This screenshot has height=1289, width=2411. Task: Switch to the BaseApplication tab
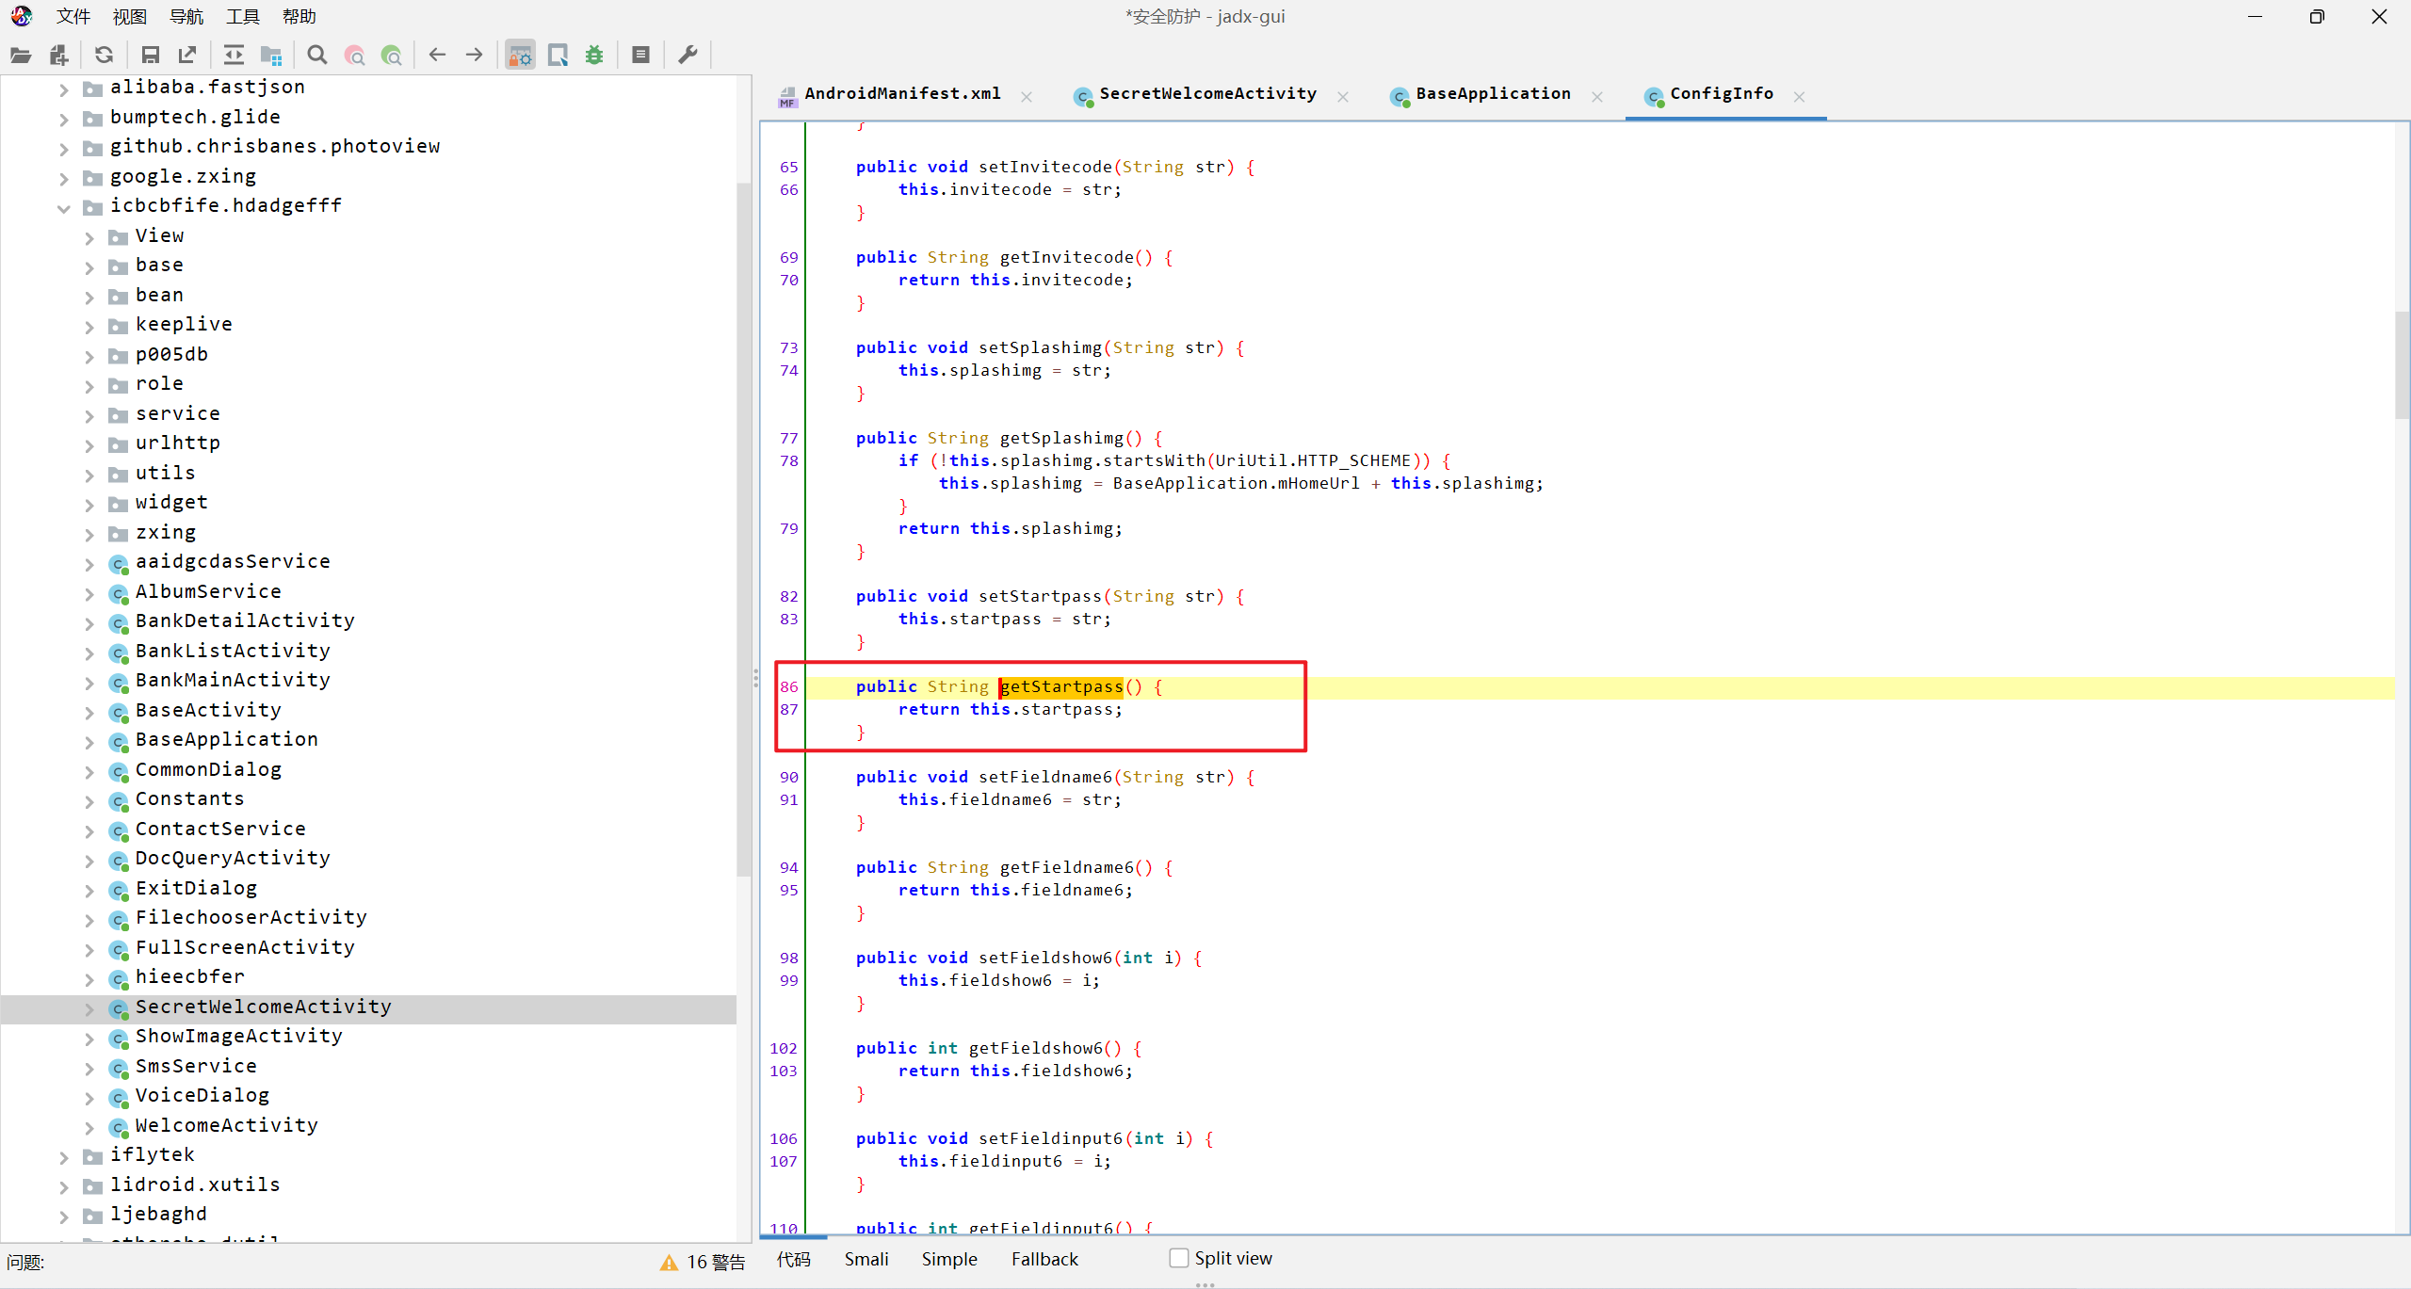point(1492,94)
